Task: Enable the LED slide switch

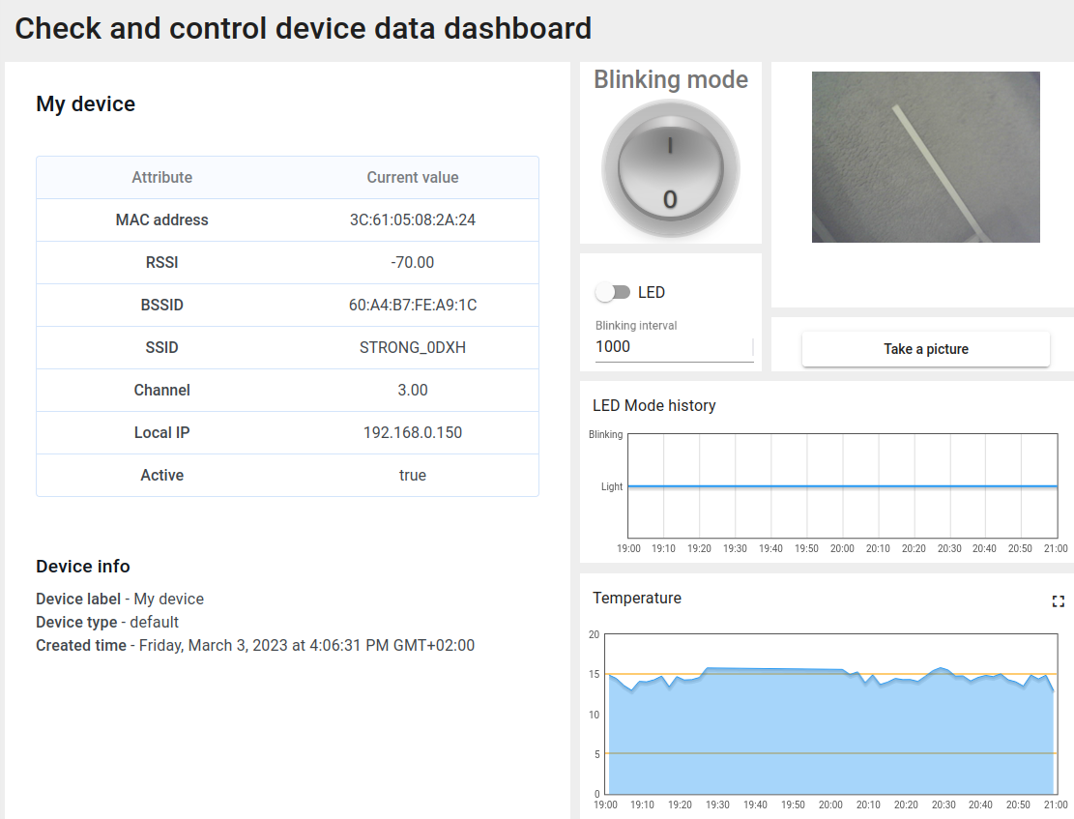Action: 613,292
